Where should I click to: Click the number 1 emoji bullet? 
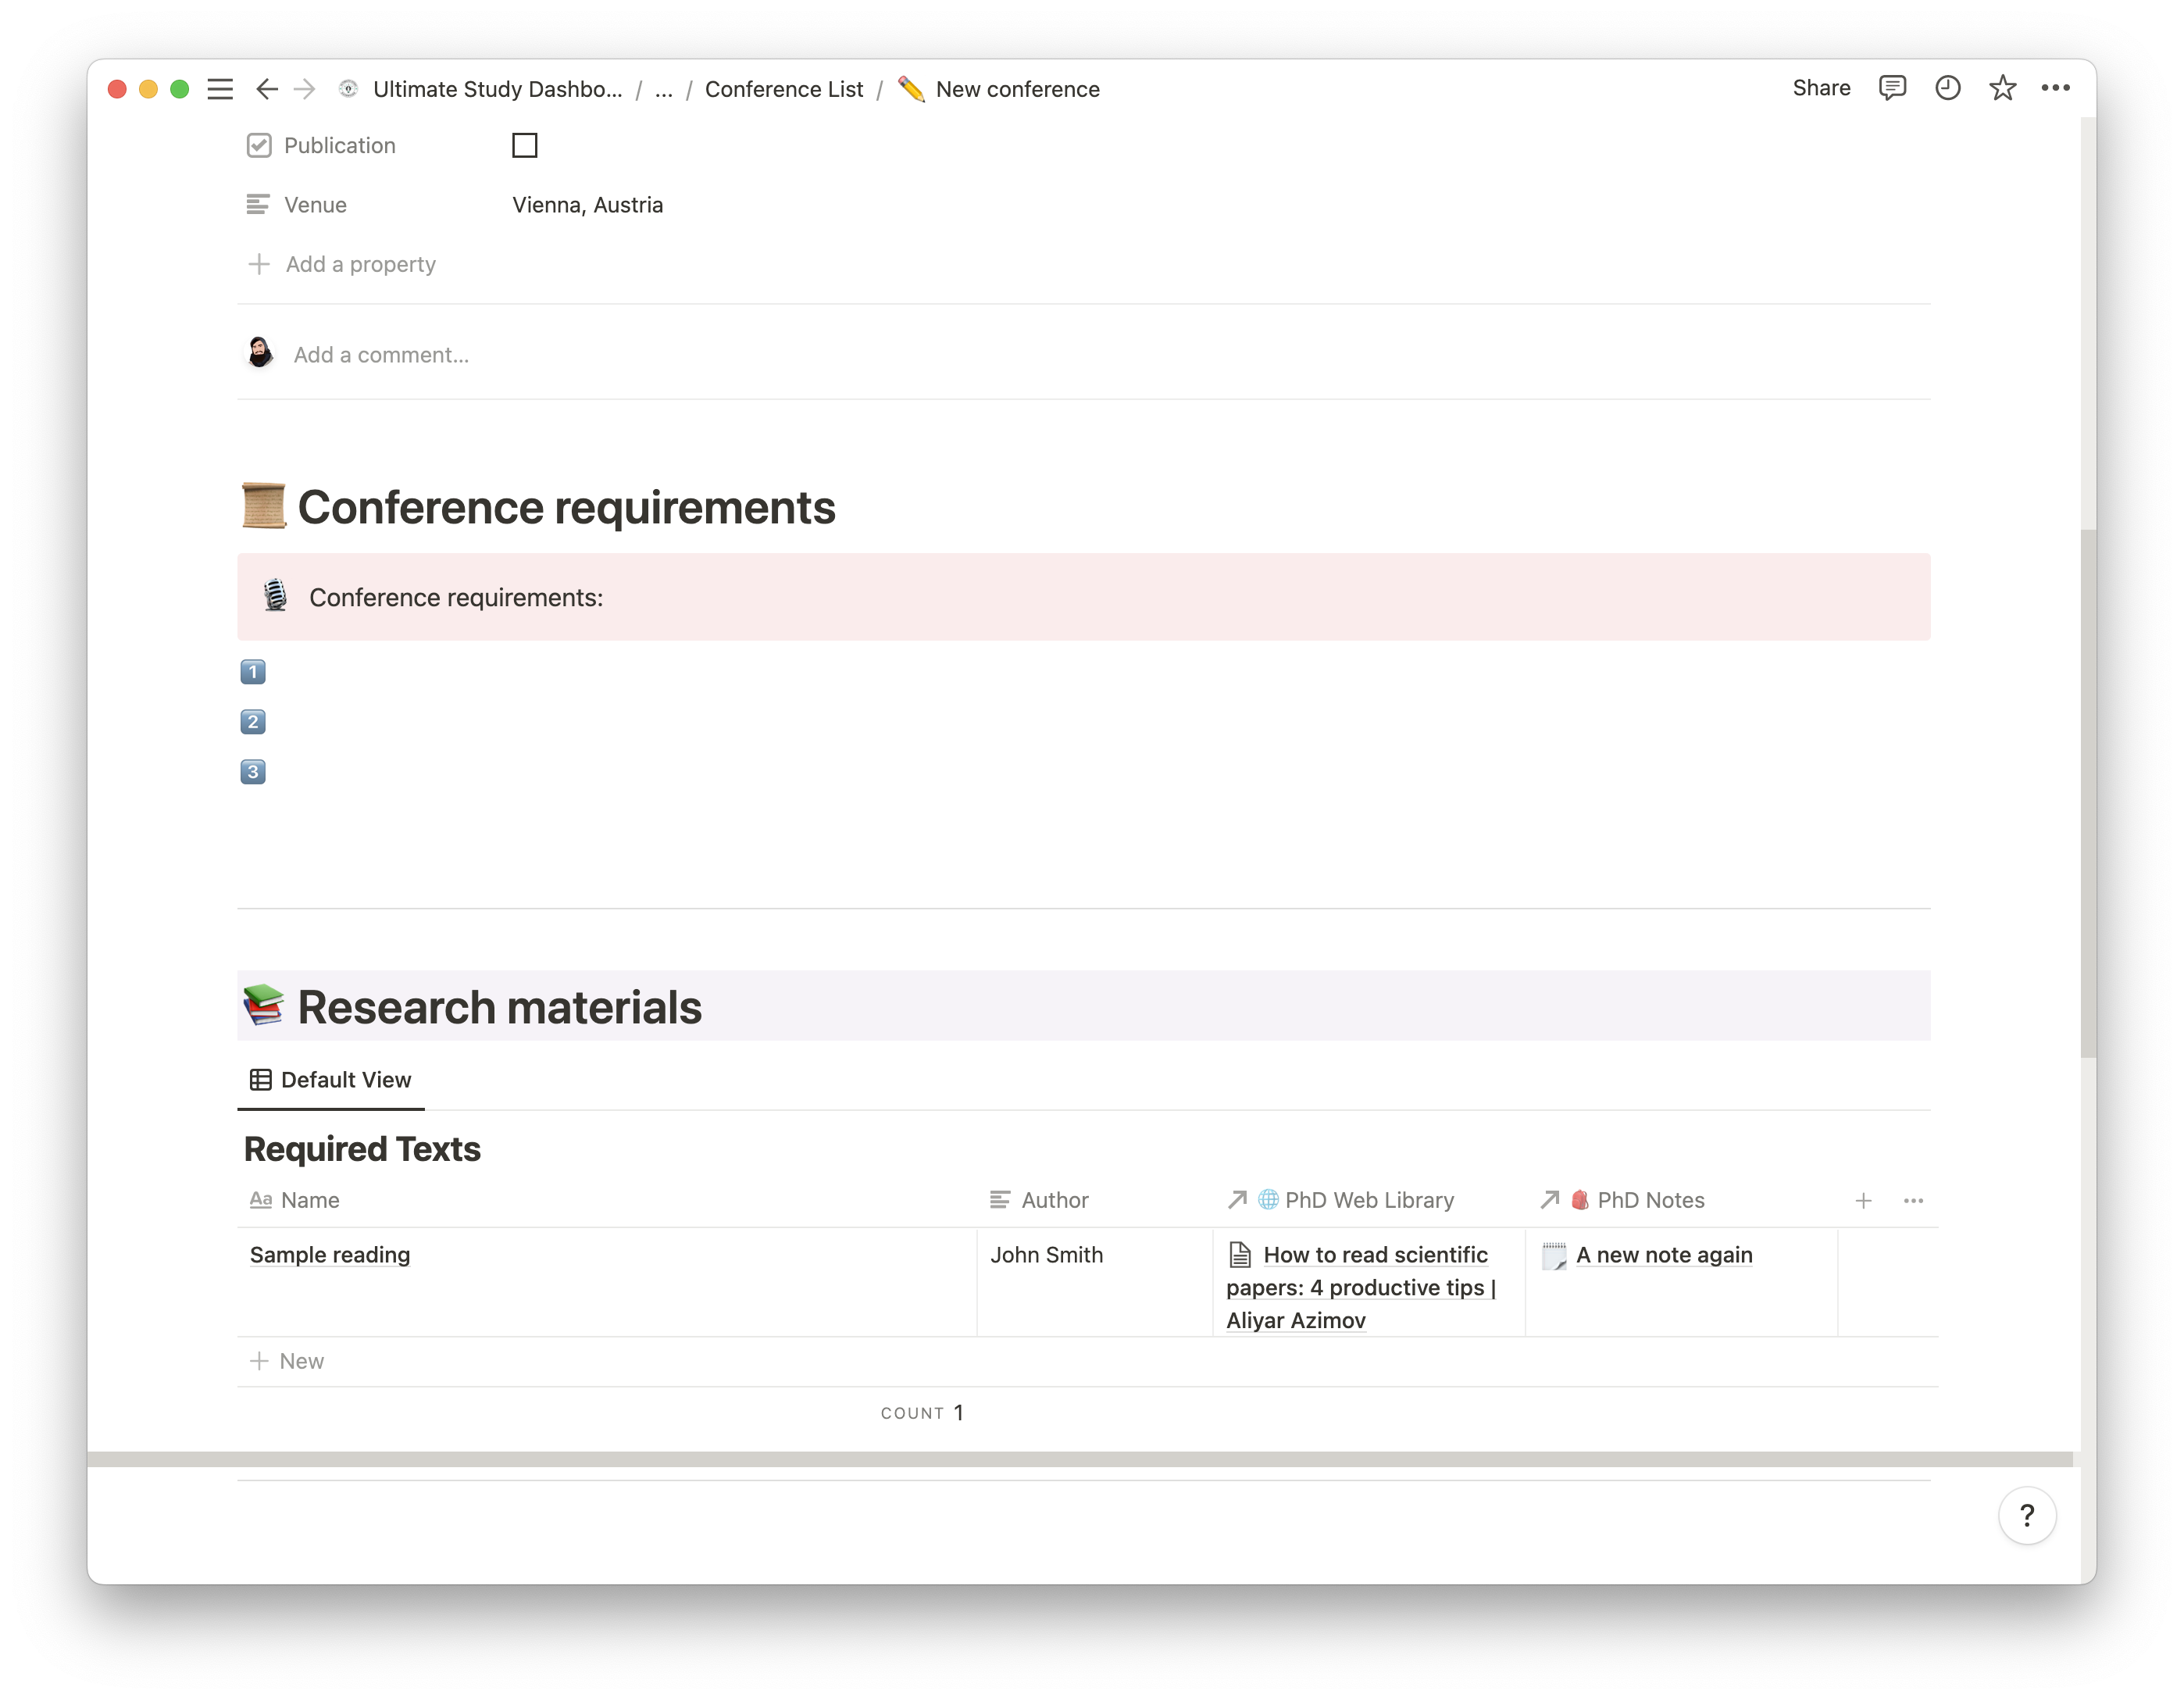click(x=253, y=672)
